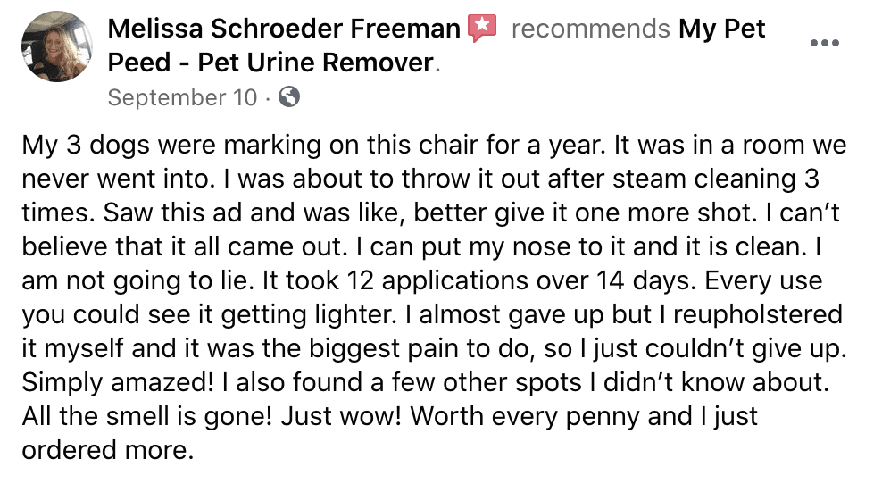
Task: Click the review sentence starting "My 3 dogs"
Action: 314,146
